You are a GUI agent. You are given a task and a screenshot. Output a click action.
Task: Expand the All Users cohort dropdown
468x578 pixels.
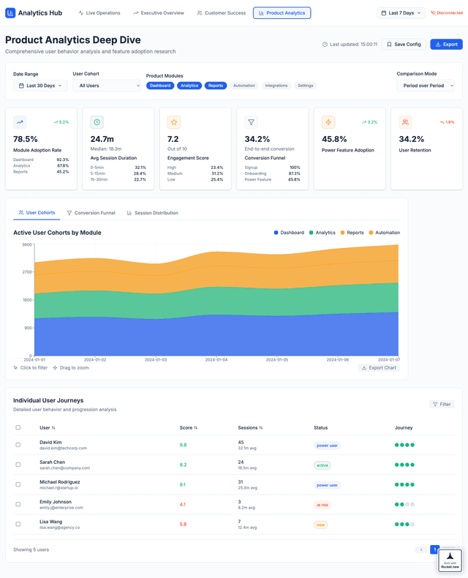pos(107,86)
